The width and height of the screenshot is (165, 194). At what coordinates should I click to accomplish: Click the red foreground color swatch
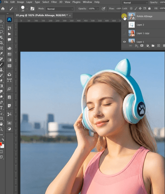1,144
